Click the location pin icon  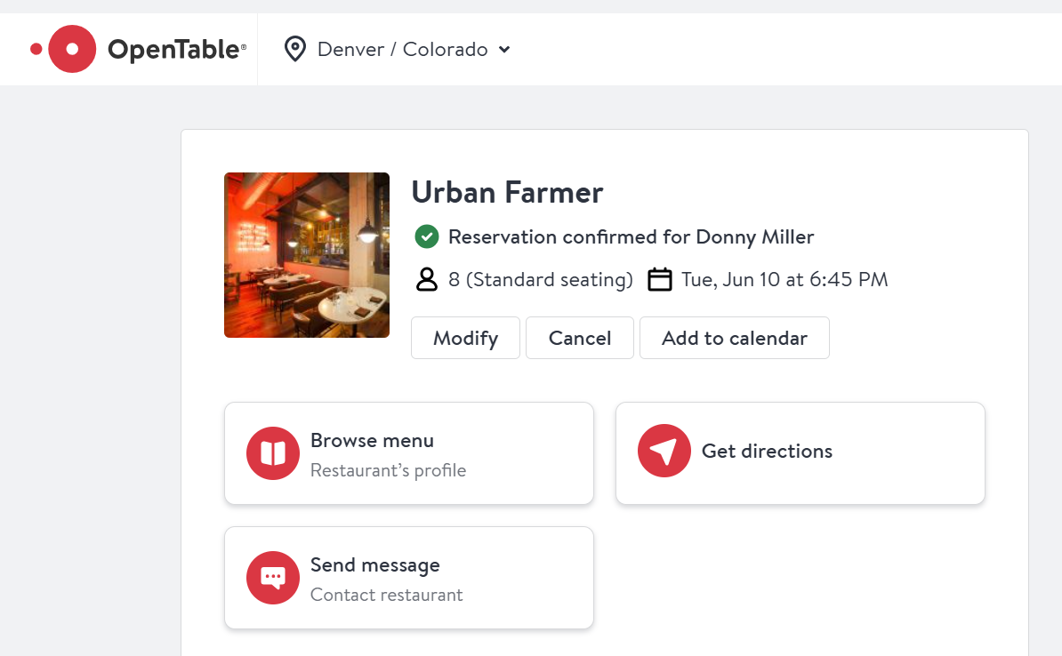click(294, 49)
